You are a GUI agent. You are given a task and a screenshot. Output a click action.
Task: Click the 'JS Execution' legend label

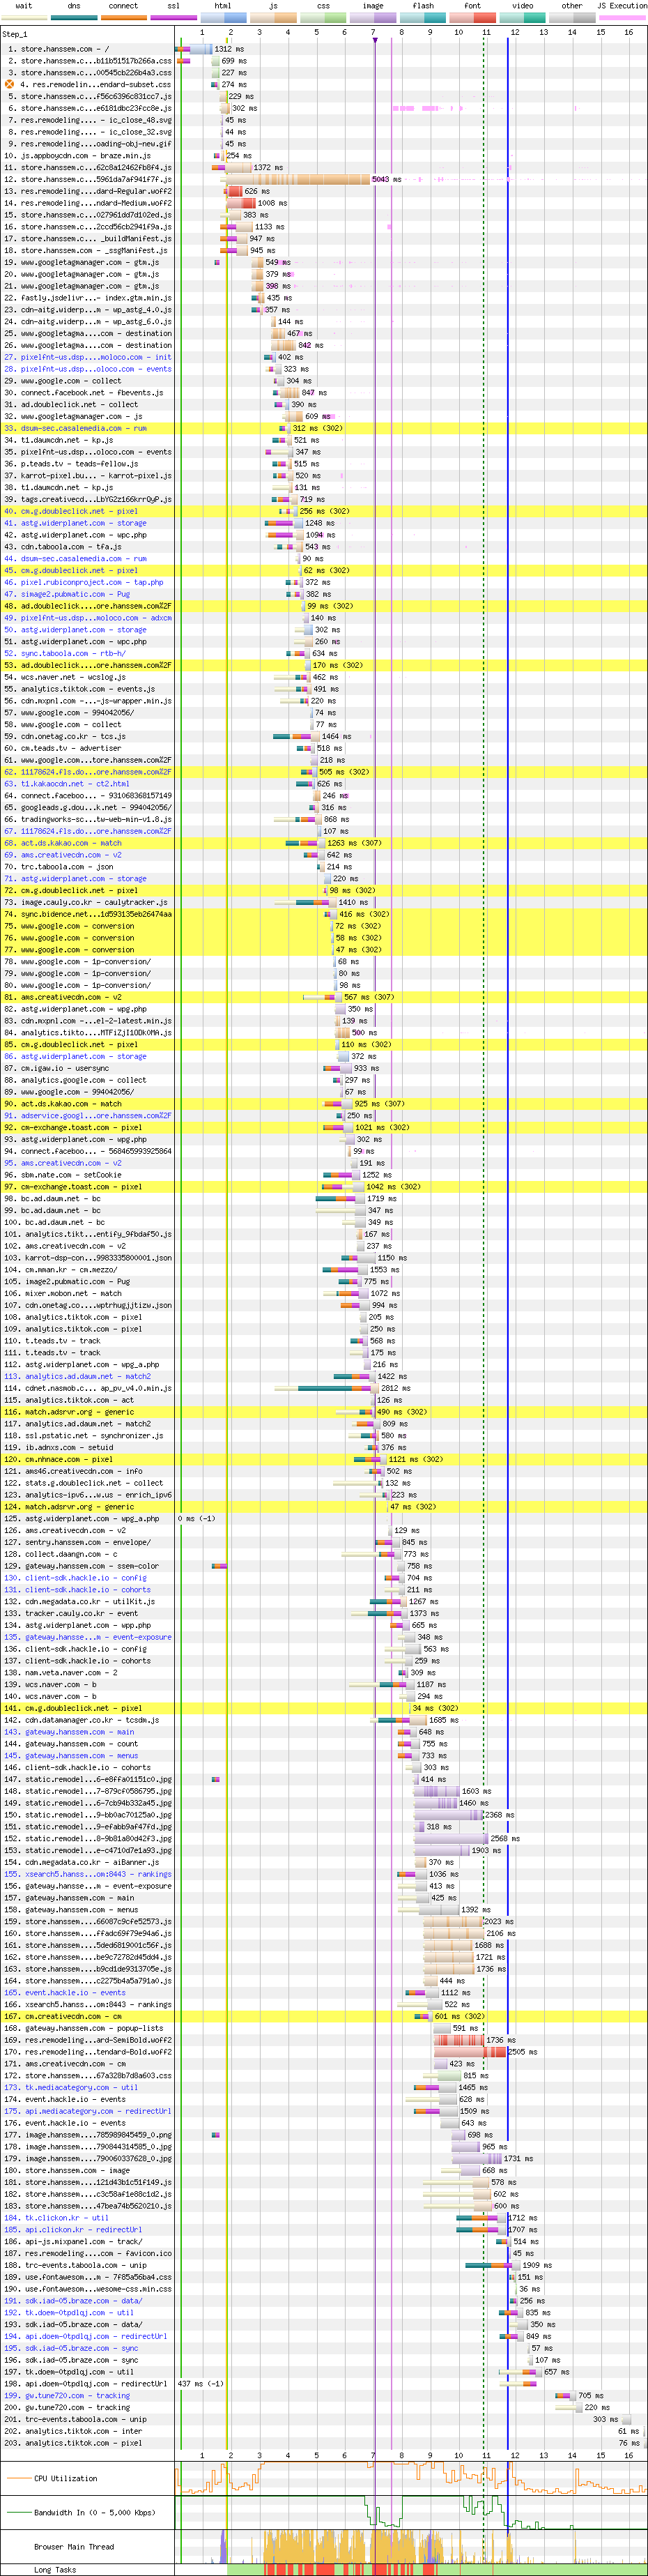point(622,6)
